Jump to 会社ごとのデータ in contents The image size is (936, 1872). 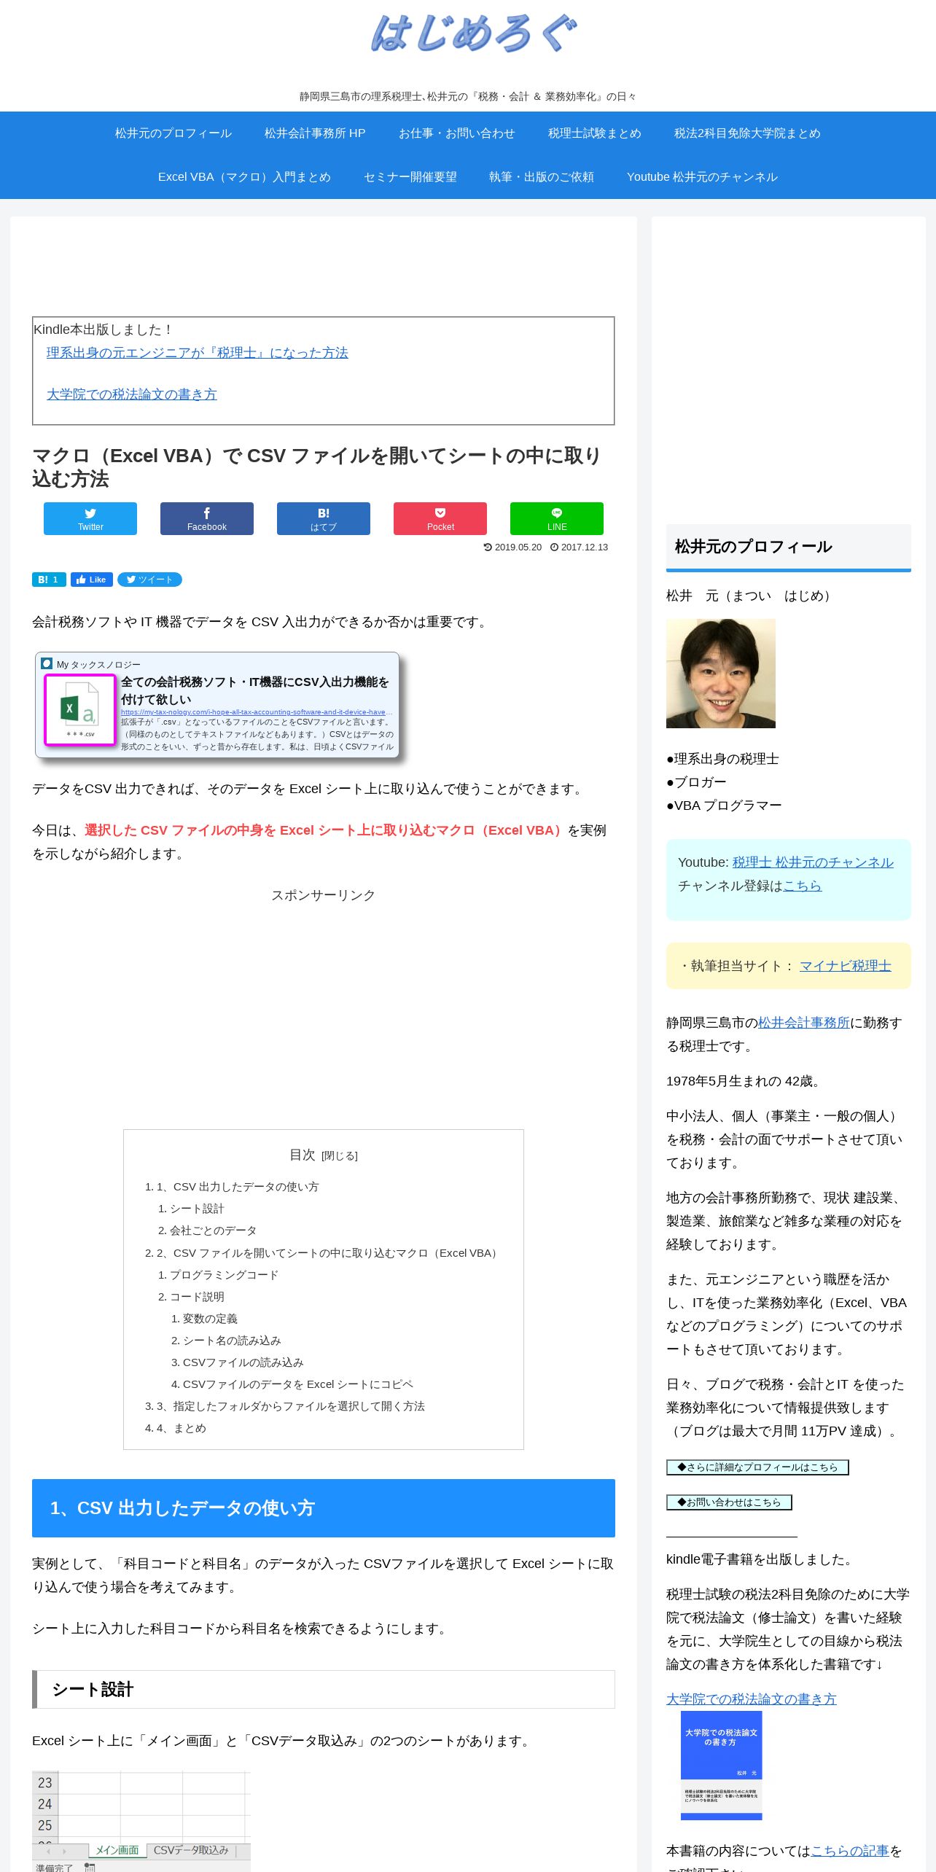point(213,1231)
